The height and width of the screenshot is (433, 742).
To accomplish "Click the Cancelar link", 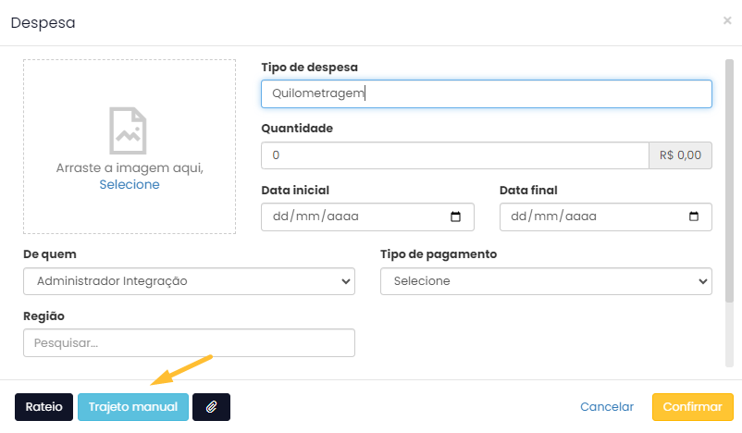I will [x=607, y=406].
